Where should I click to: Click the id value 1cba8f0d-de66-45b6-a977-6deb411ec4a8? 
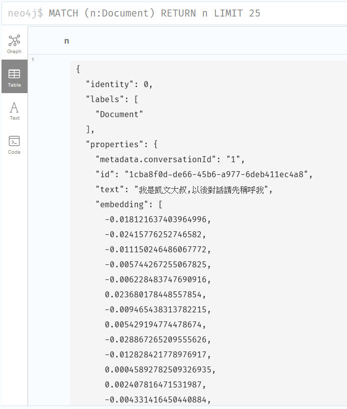pos(216,174)
